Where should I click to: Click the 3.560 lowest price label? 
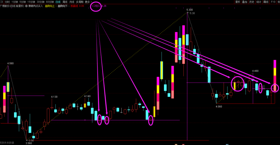click(29, 143)
